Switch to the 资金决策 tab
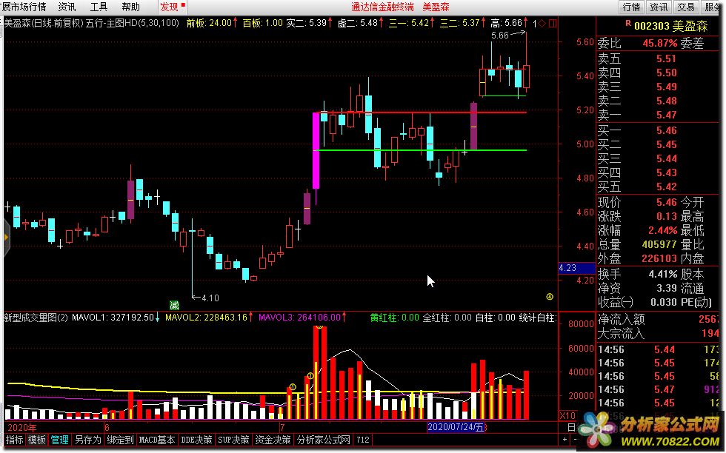Viewport: 726px width, 453px height. pos(273,440)
